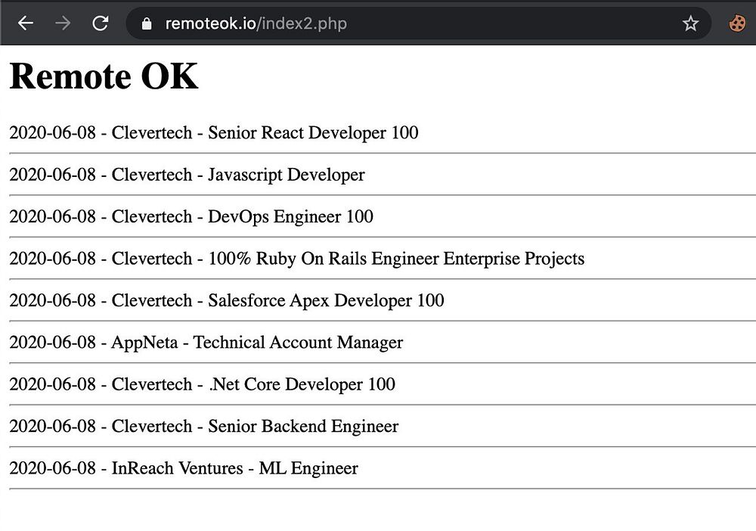Open the AppNeta Technical Account Manager listing
The width and height of the screenshot is (756, 531).
(206, 343)
